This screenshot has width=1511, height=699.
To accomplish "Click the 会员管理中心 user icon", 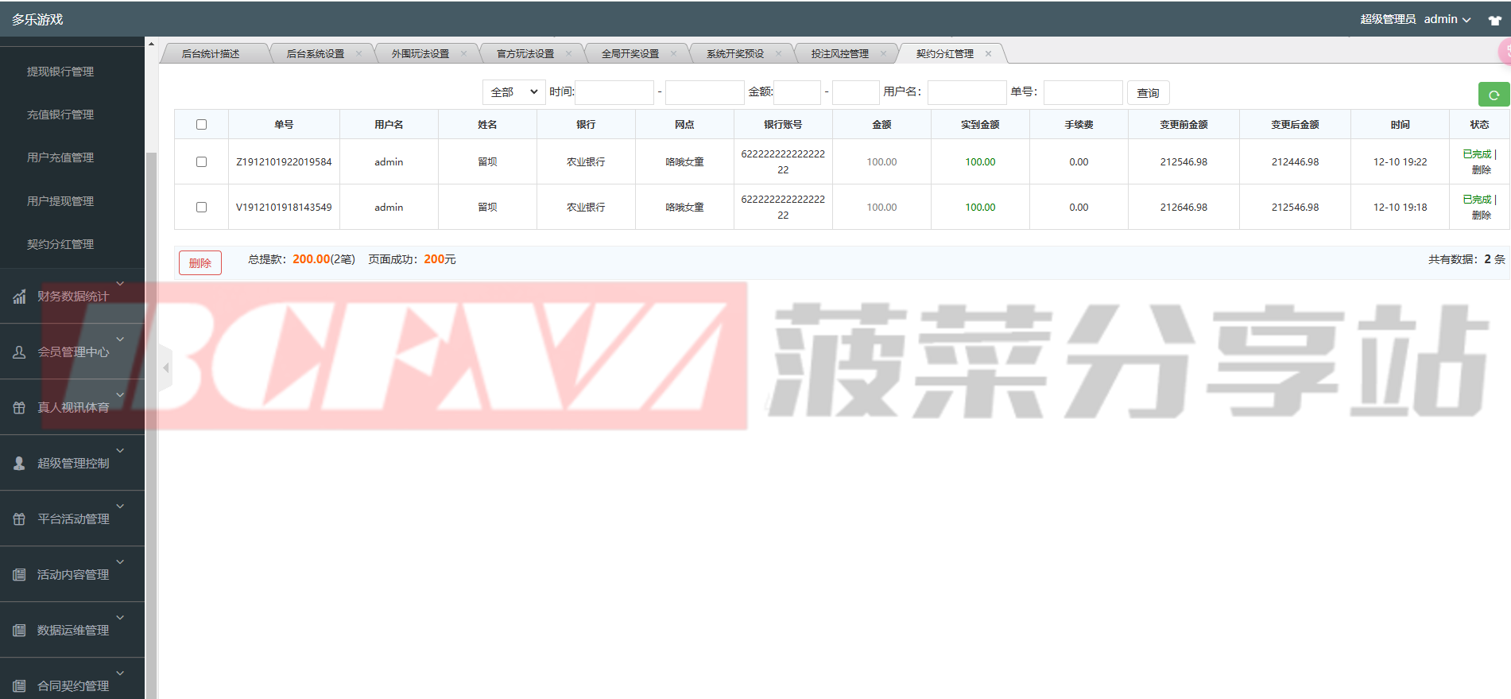I will pyautogui.click(x=19, y=352).
